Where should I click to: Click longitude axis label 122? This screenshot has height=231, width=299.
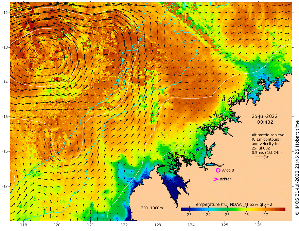[124, 225]
